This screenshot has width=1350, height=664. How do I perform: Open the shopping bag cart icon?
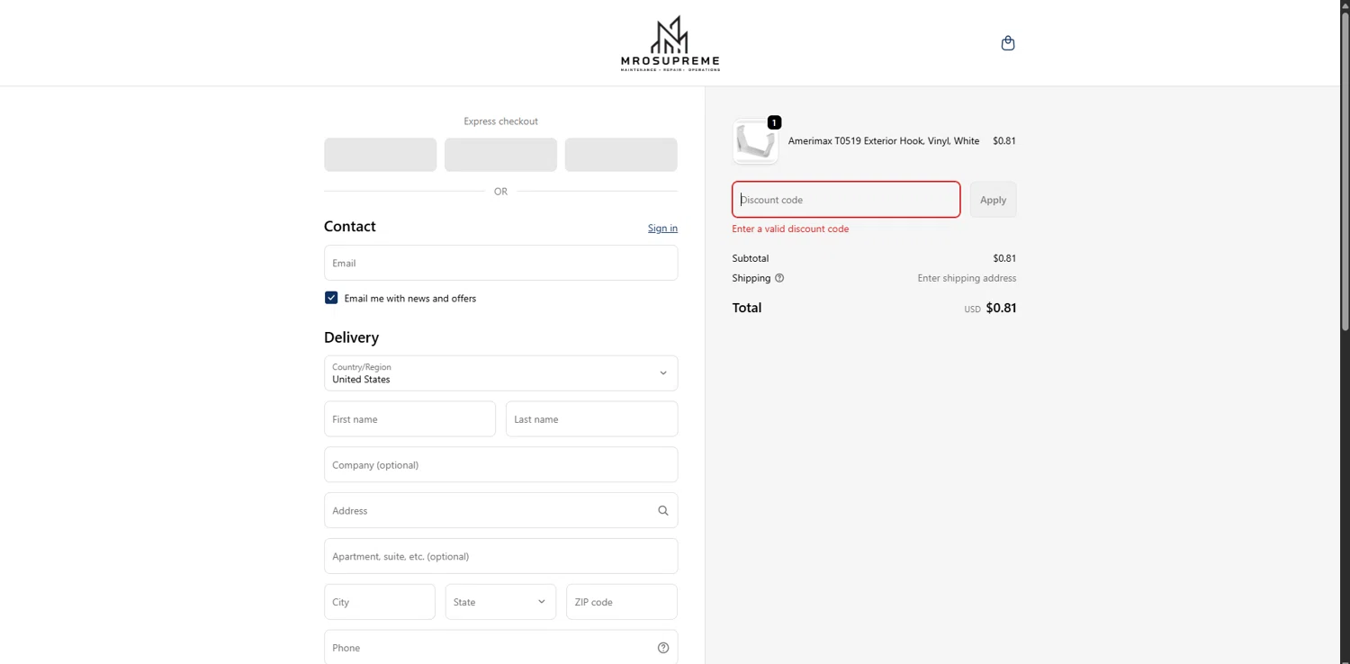point(1008,43)
